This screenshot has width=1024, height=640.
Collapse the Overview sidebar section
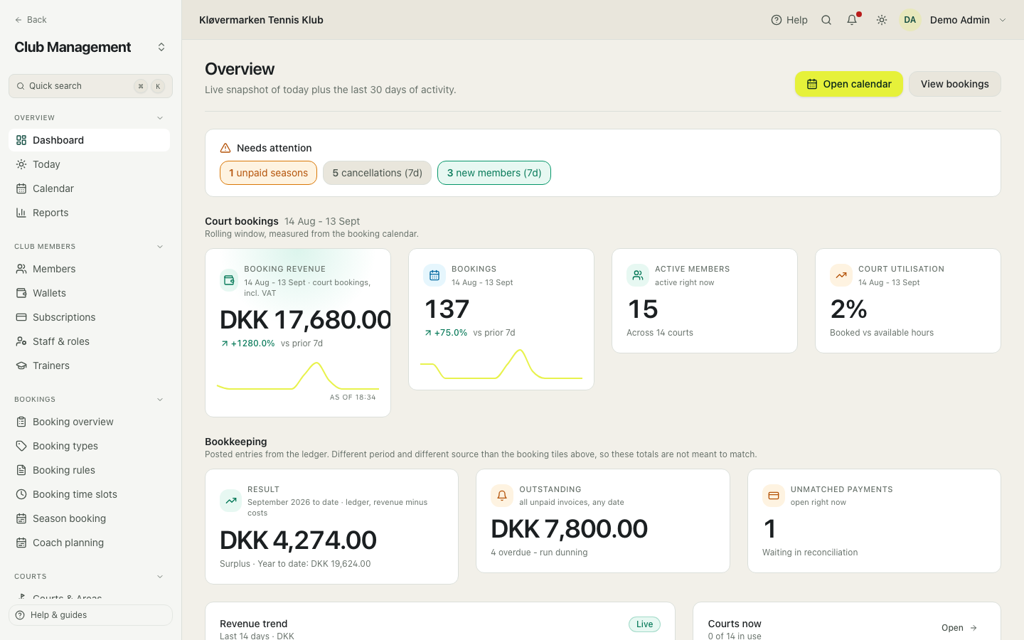pyautogui.click(x=160, y=118)
